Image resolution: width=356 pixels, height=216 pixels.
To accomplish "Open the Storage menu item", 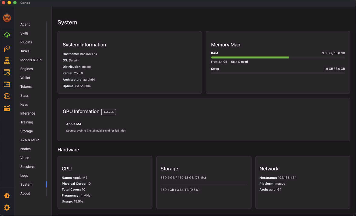I will click(26, 131).
